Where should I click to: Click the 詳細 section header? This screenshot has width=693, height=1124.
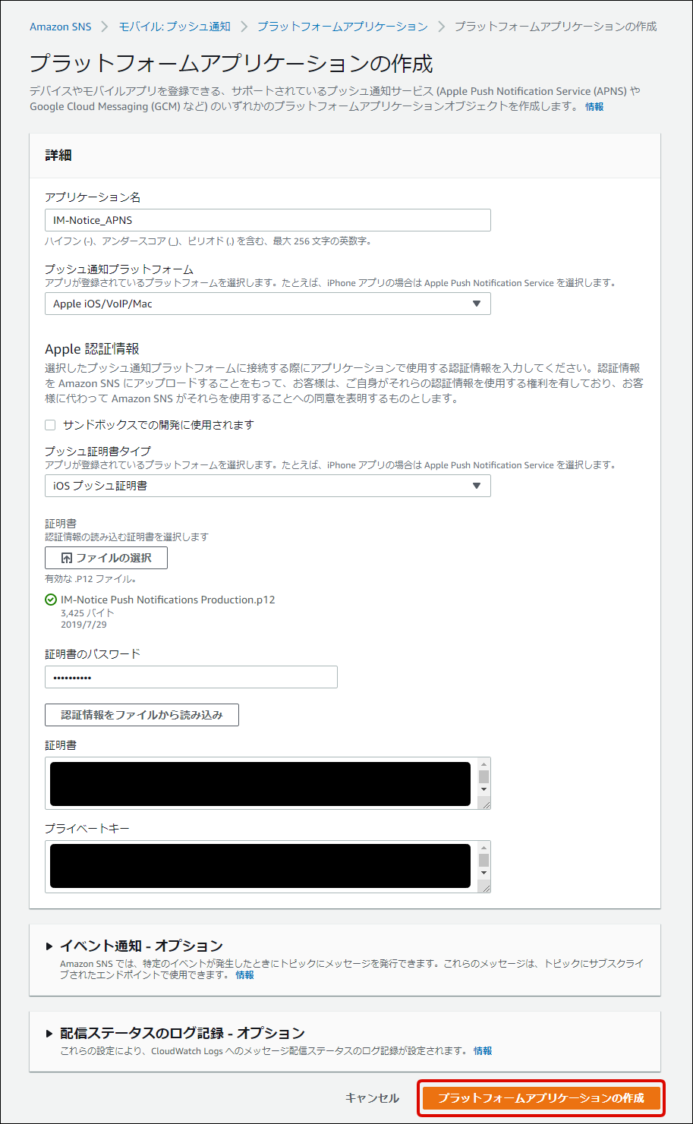pyautogui.click(x=58, y=156)
